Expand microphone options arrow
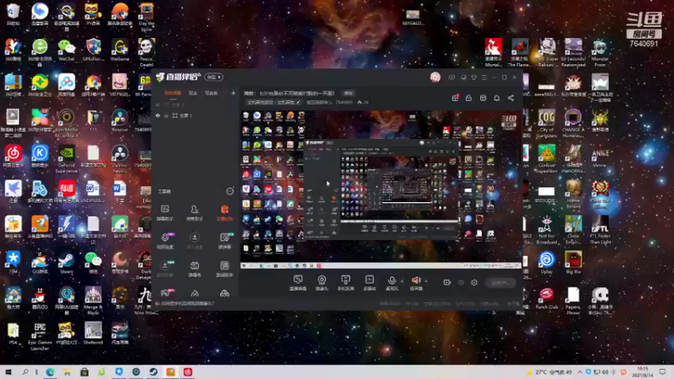The height and width of the screenshot is (379, 674). (402, 281)
